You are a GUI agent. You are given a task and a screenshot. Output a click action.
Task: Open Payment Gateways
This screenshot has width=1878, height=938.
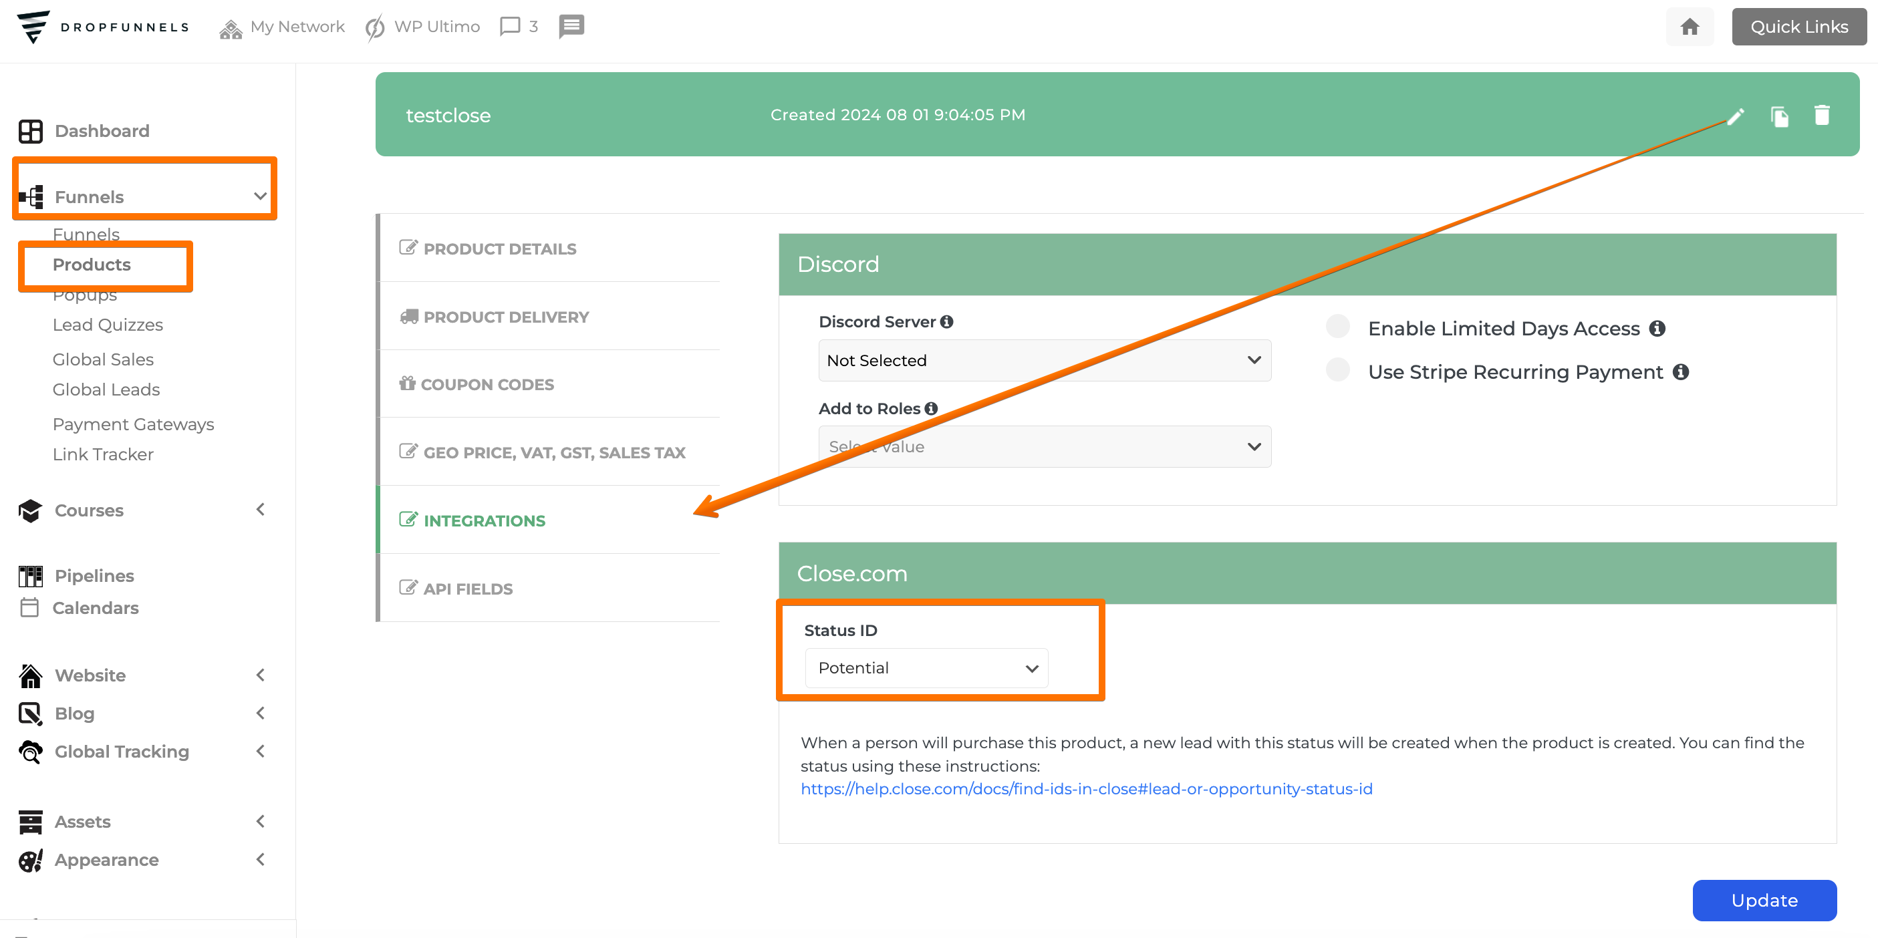(x=134, y=424)
